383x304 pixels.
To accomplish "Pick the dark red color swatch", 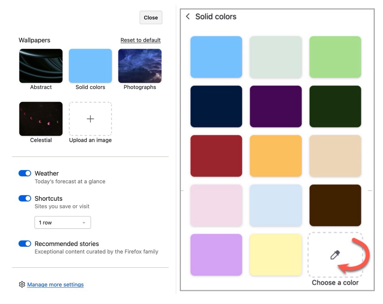I will (x=216, y=156).
